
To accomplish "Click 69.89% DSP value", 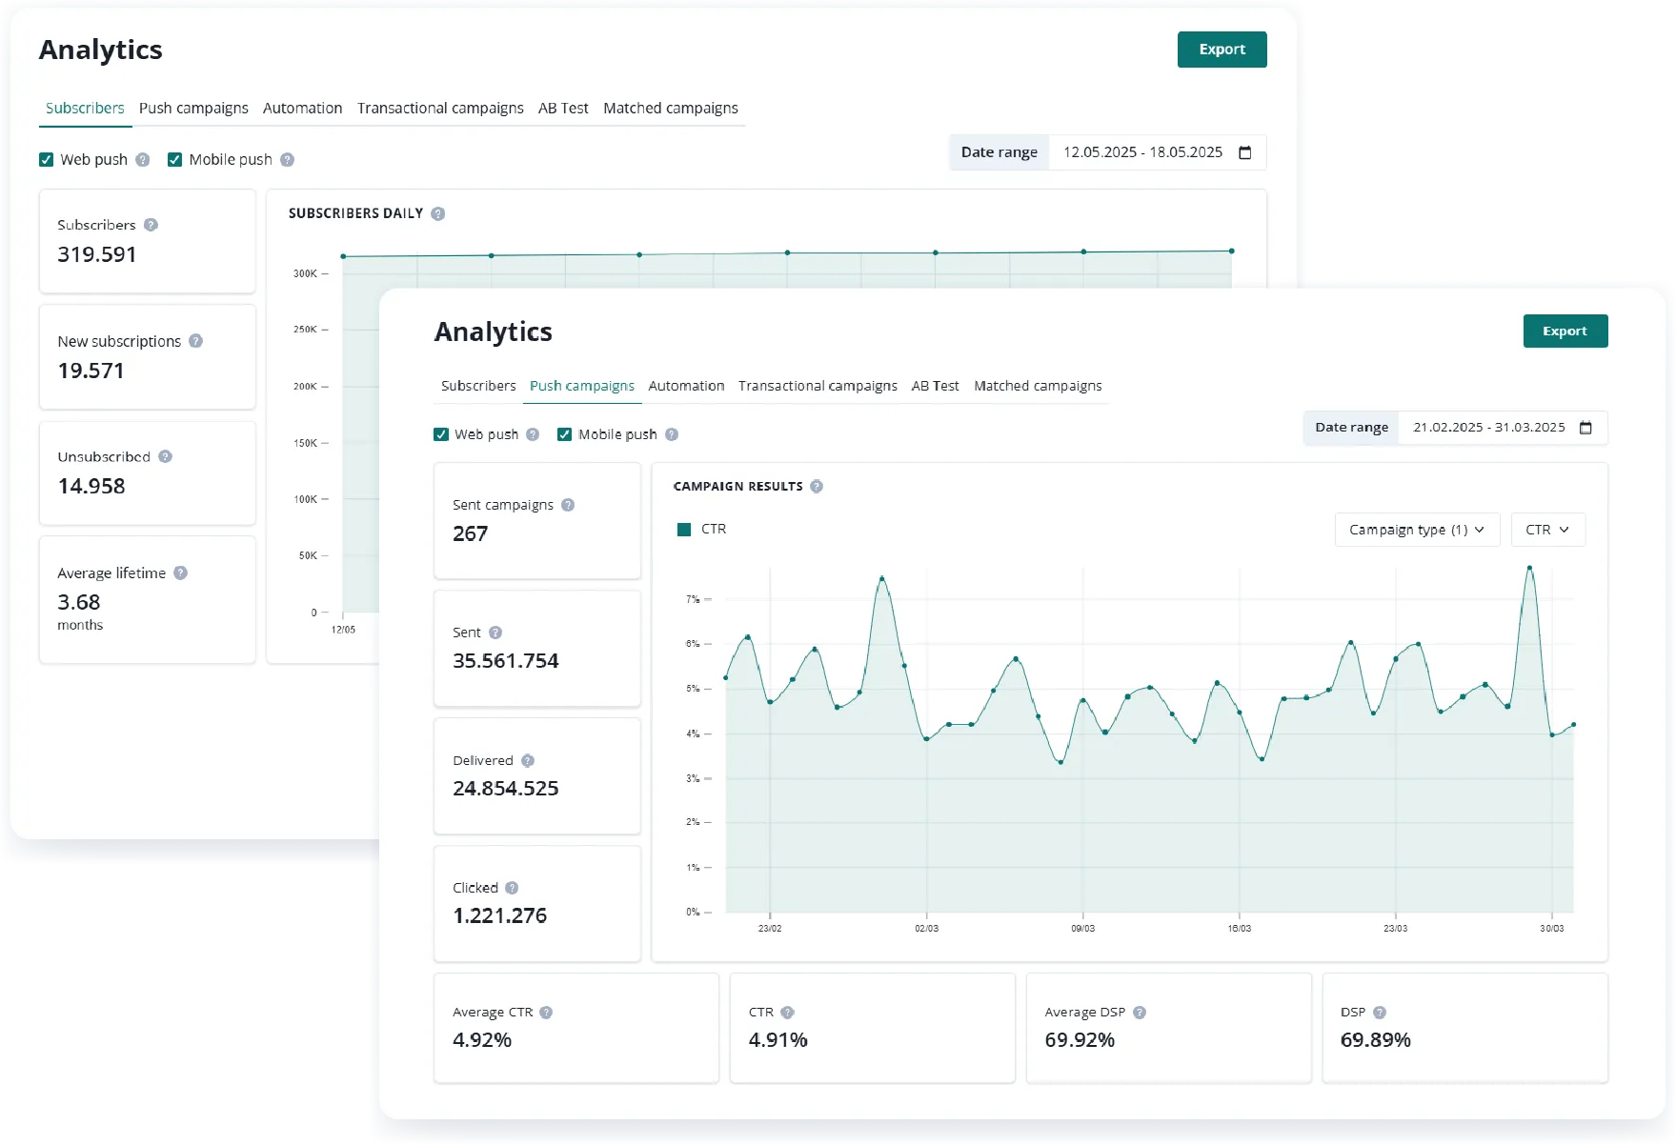I will [1376, 1040].
